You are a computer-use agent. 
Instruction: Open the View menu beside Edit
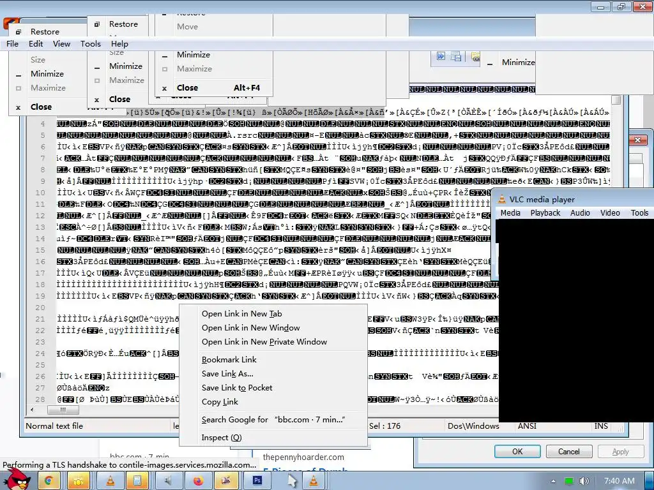(61, 44)
